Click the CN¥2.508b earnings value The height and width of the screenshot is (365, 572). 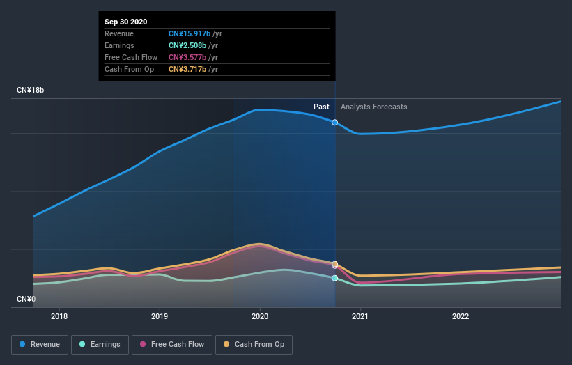coord(187,45)
